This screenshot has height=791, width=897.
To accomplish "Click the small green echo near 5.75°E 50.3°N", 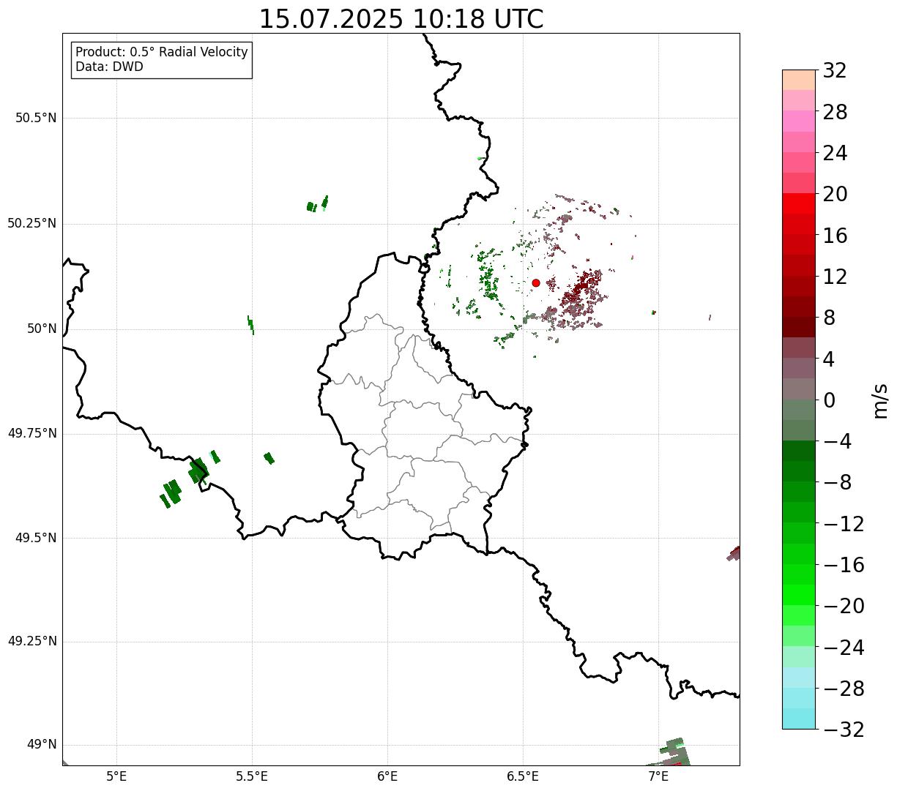I will pyautogui.click(x=317, y=204).
